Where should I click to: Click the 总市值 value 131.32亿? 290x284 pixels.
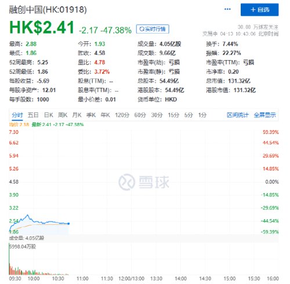click(240, 81)
